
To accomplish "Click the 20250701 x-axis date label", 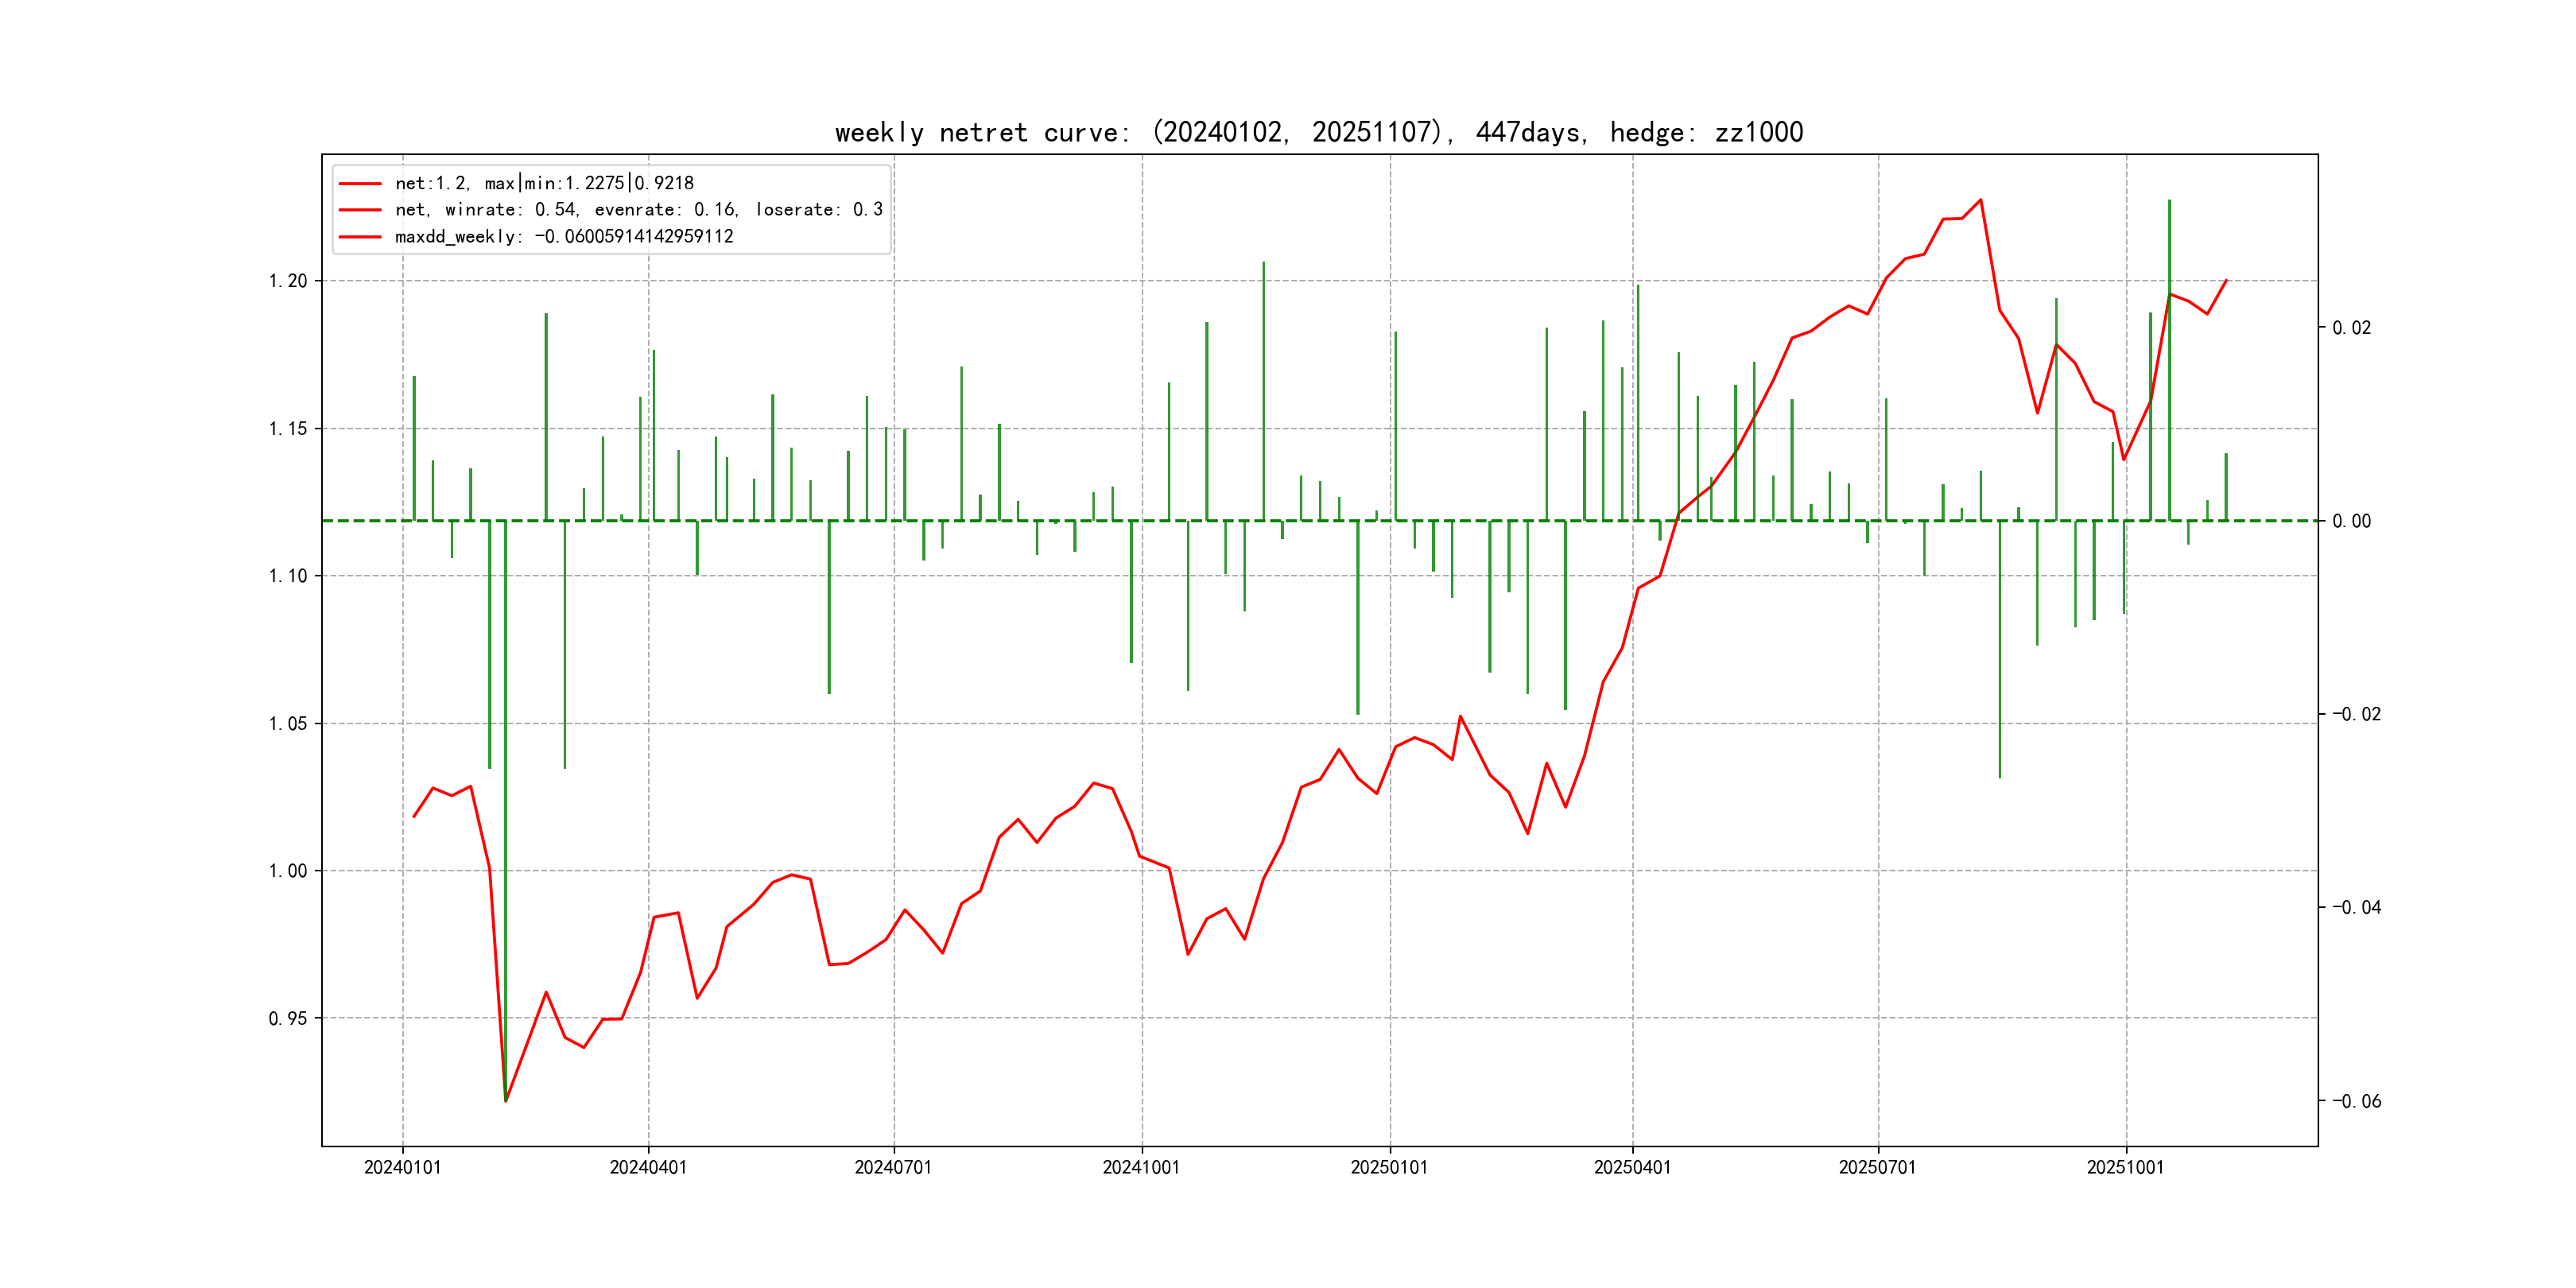I will (x=1877, y=1168).
